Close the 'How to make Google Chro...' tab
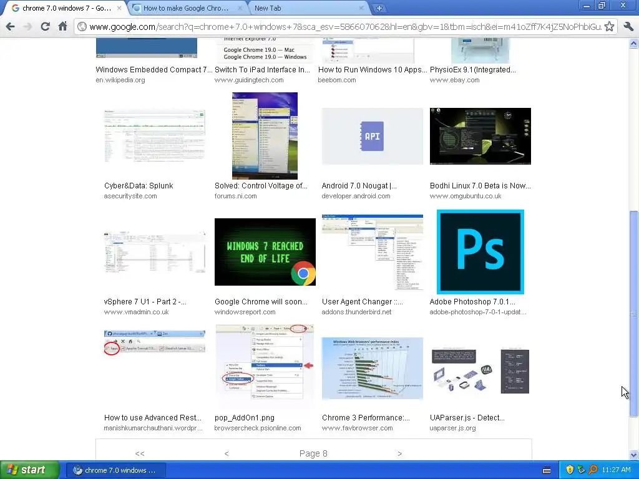Image resolution: width=639 pixels, height=479 pixels. tap(240, 8)
